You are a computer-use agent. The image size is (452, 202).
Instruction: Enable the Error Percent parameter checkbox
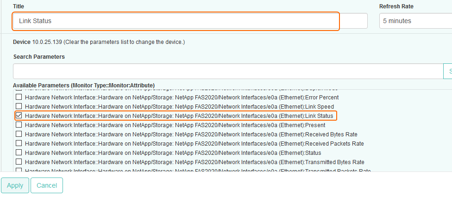pyautogui.click(x=19, y=98)
